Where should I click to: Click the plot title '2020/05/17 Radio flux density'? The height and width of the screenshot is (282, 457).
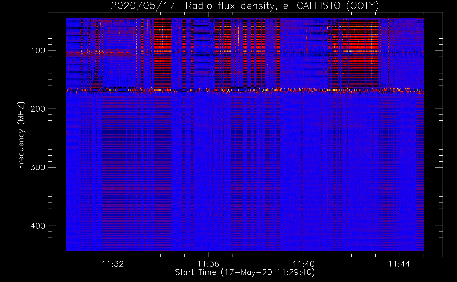pyautogui.click(x=245, y=6)
